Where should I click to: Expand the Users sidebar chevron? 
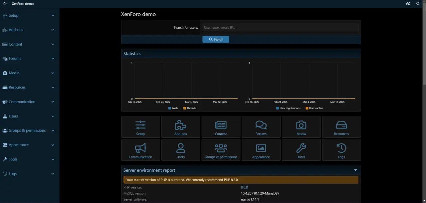53,116
